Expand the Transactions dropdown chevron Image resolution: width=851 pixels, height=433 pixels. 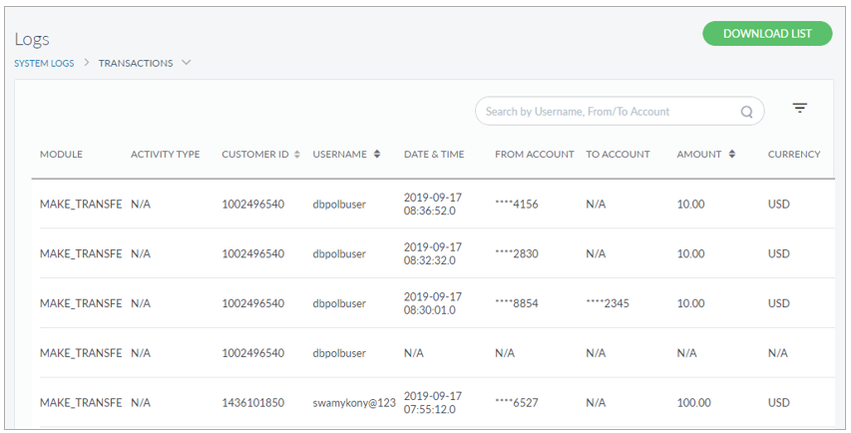coord(187,63)
